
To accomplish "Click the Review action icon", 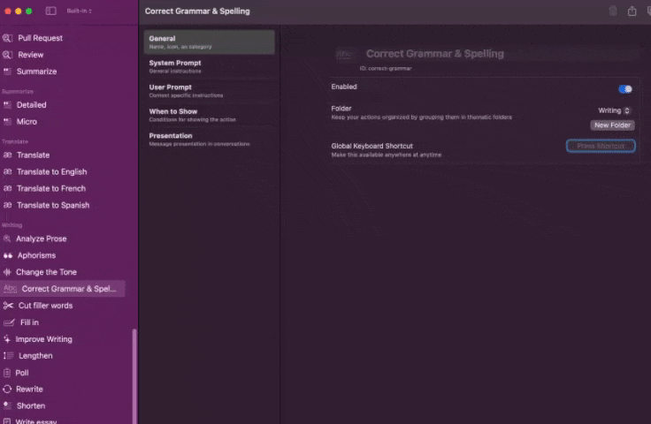I will [x=7, y=55].
